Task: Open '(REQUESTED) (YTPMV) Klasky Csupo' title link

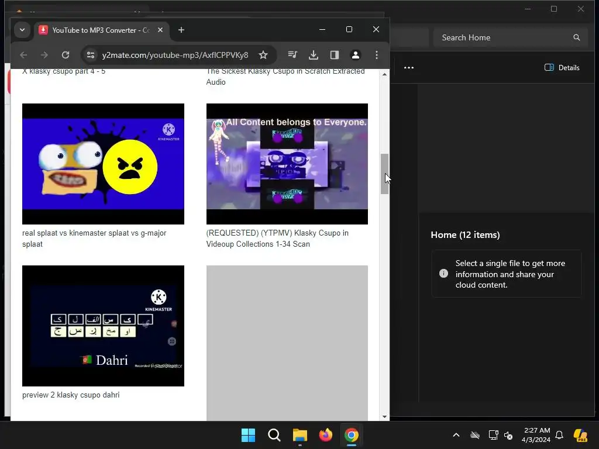Action: point(277,239)
